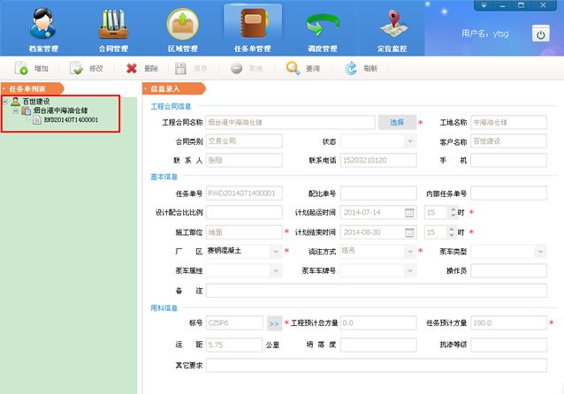
Task: Switch to 区域管理 module
Action: (x=181, y=29)
